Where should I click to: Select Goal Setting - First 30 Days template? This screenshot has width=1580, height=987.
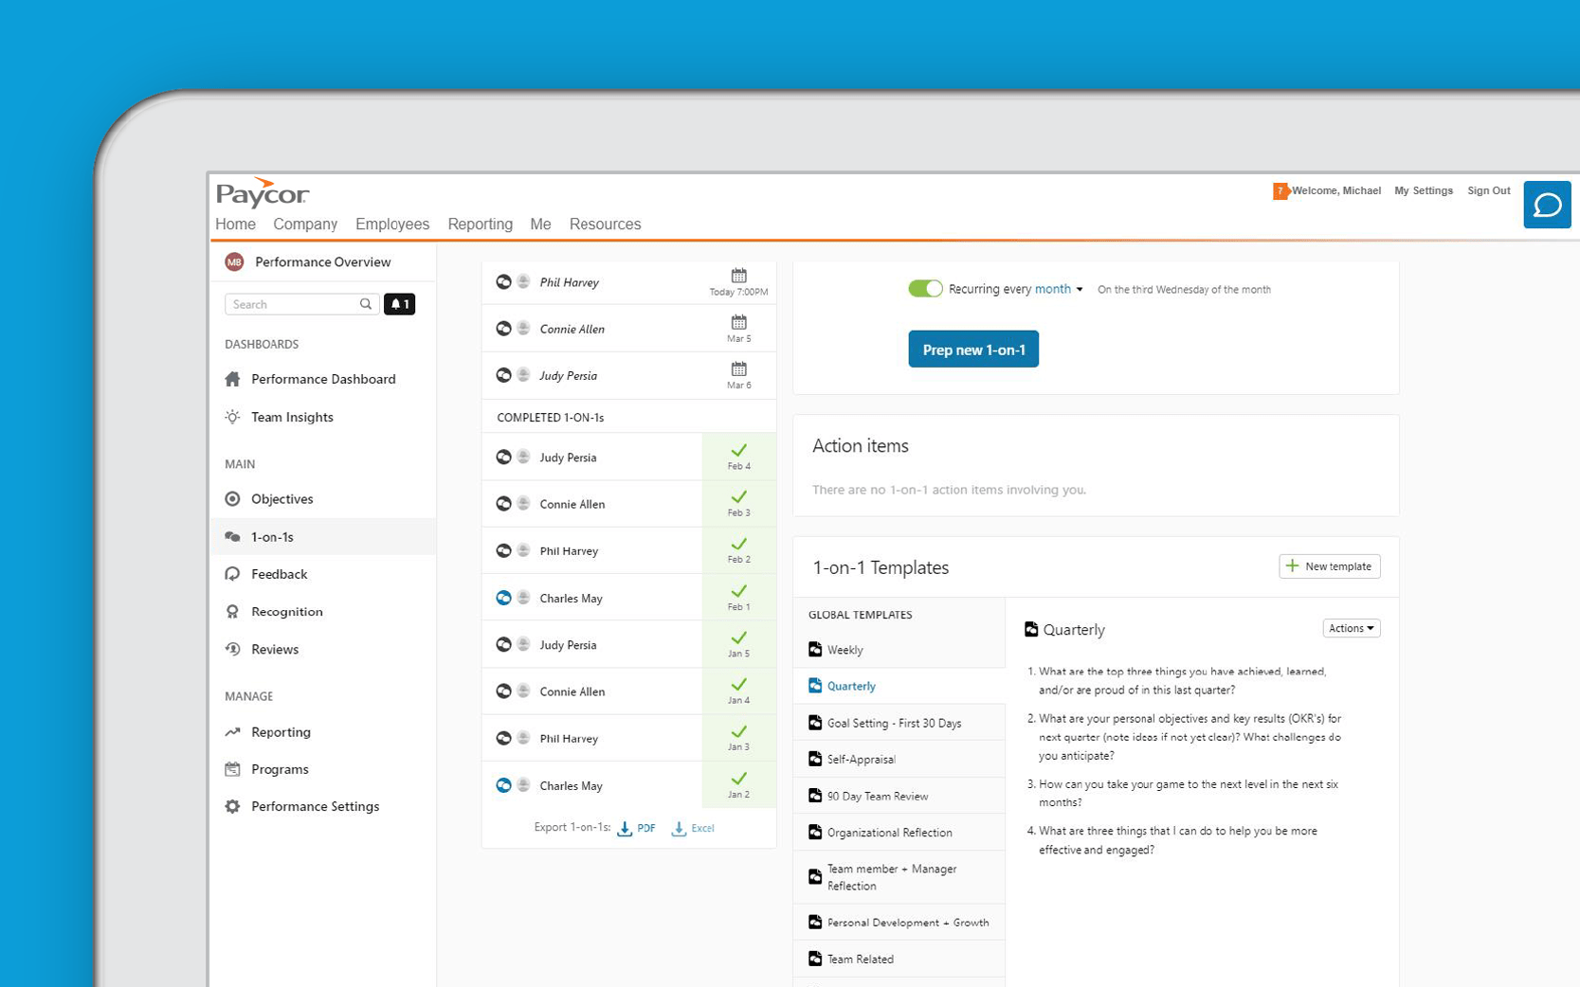click(x=899, y=723)
